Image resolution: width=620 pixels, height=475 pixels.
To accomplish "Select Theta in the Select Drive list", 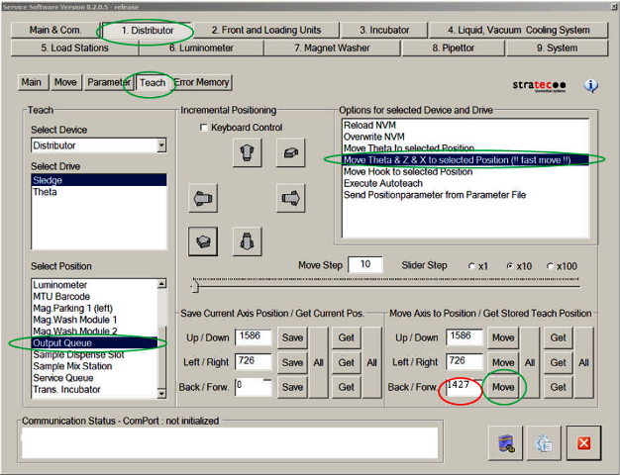I will [x=46, y=192].
